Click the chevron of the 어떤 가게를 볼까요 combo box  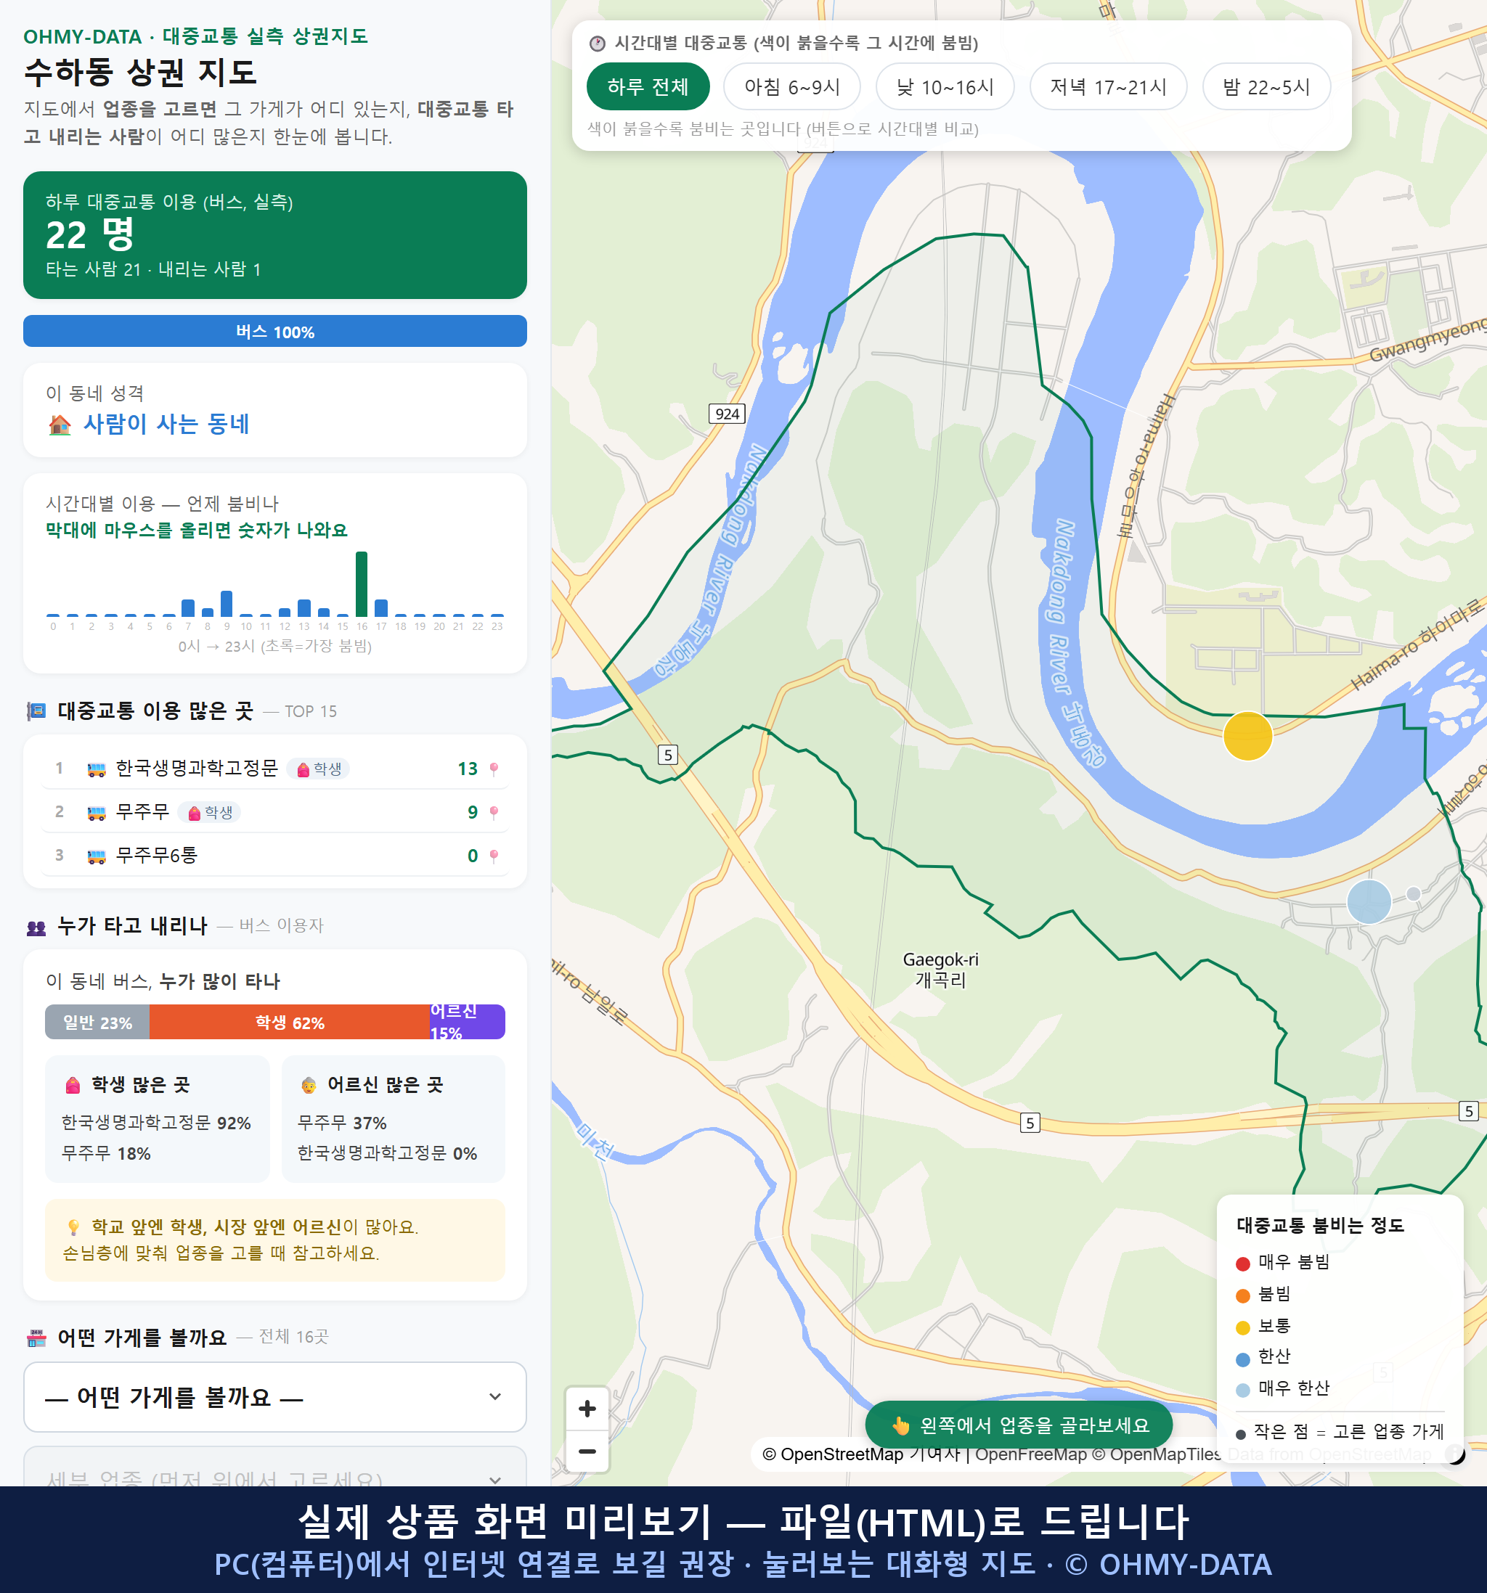[495, 1396]
